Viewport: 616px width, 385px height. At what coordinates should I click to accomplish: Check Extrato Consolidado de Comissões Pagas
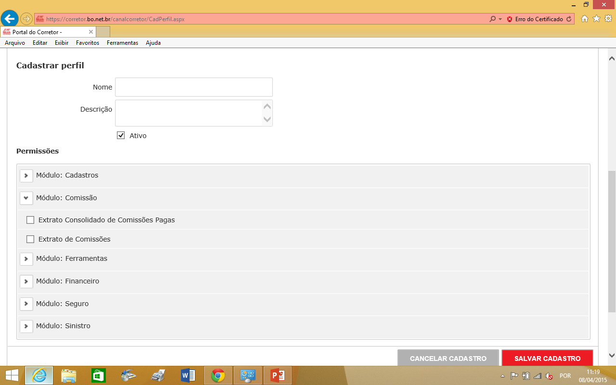tap(30, 220)
